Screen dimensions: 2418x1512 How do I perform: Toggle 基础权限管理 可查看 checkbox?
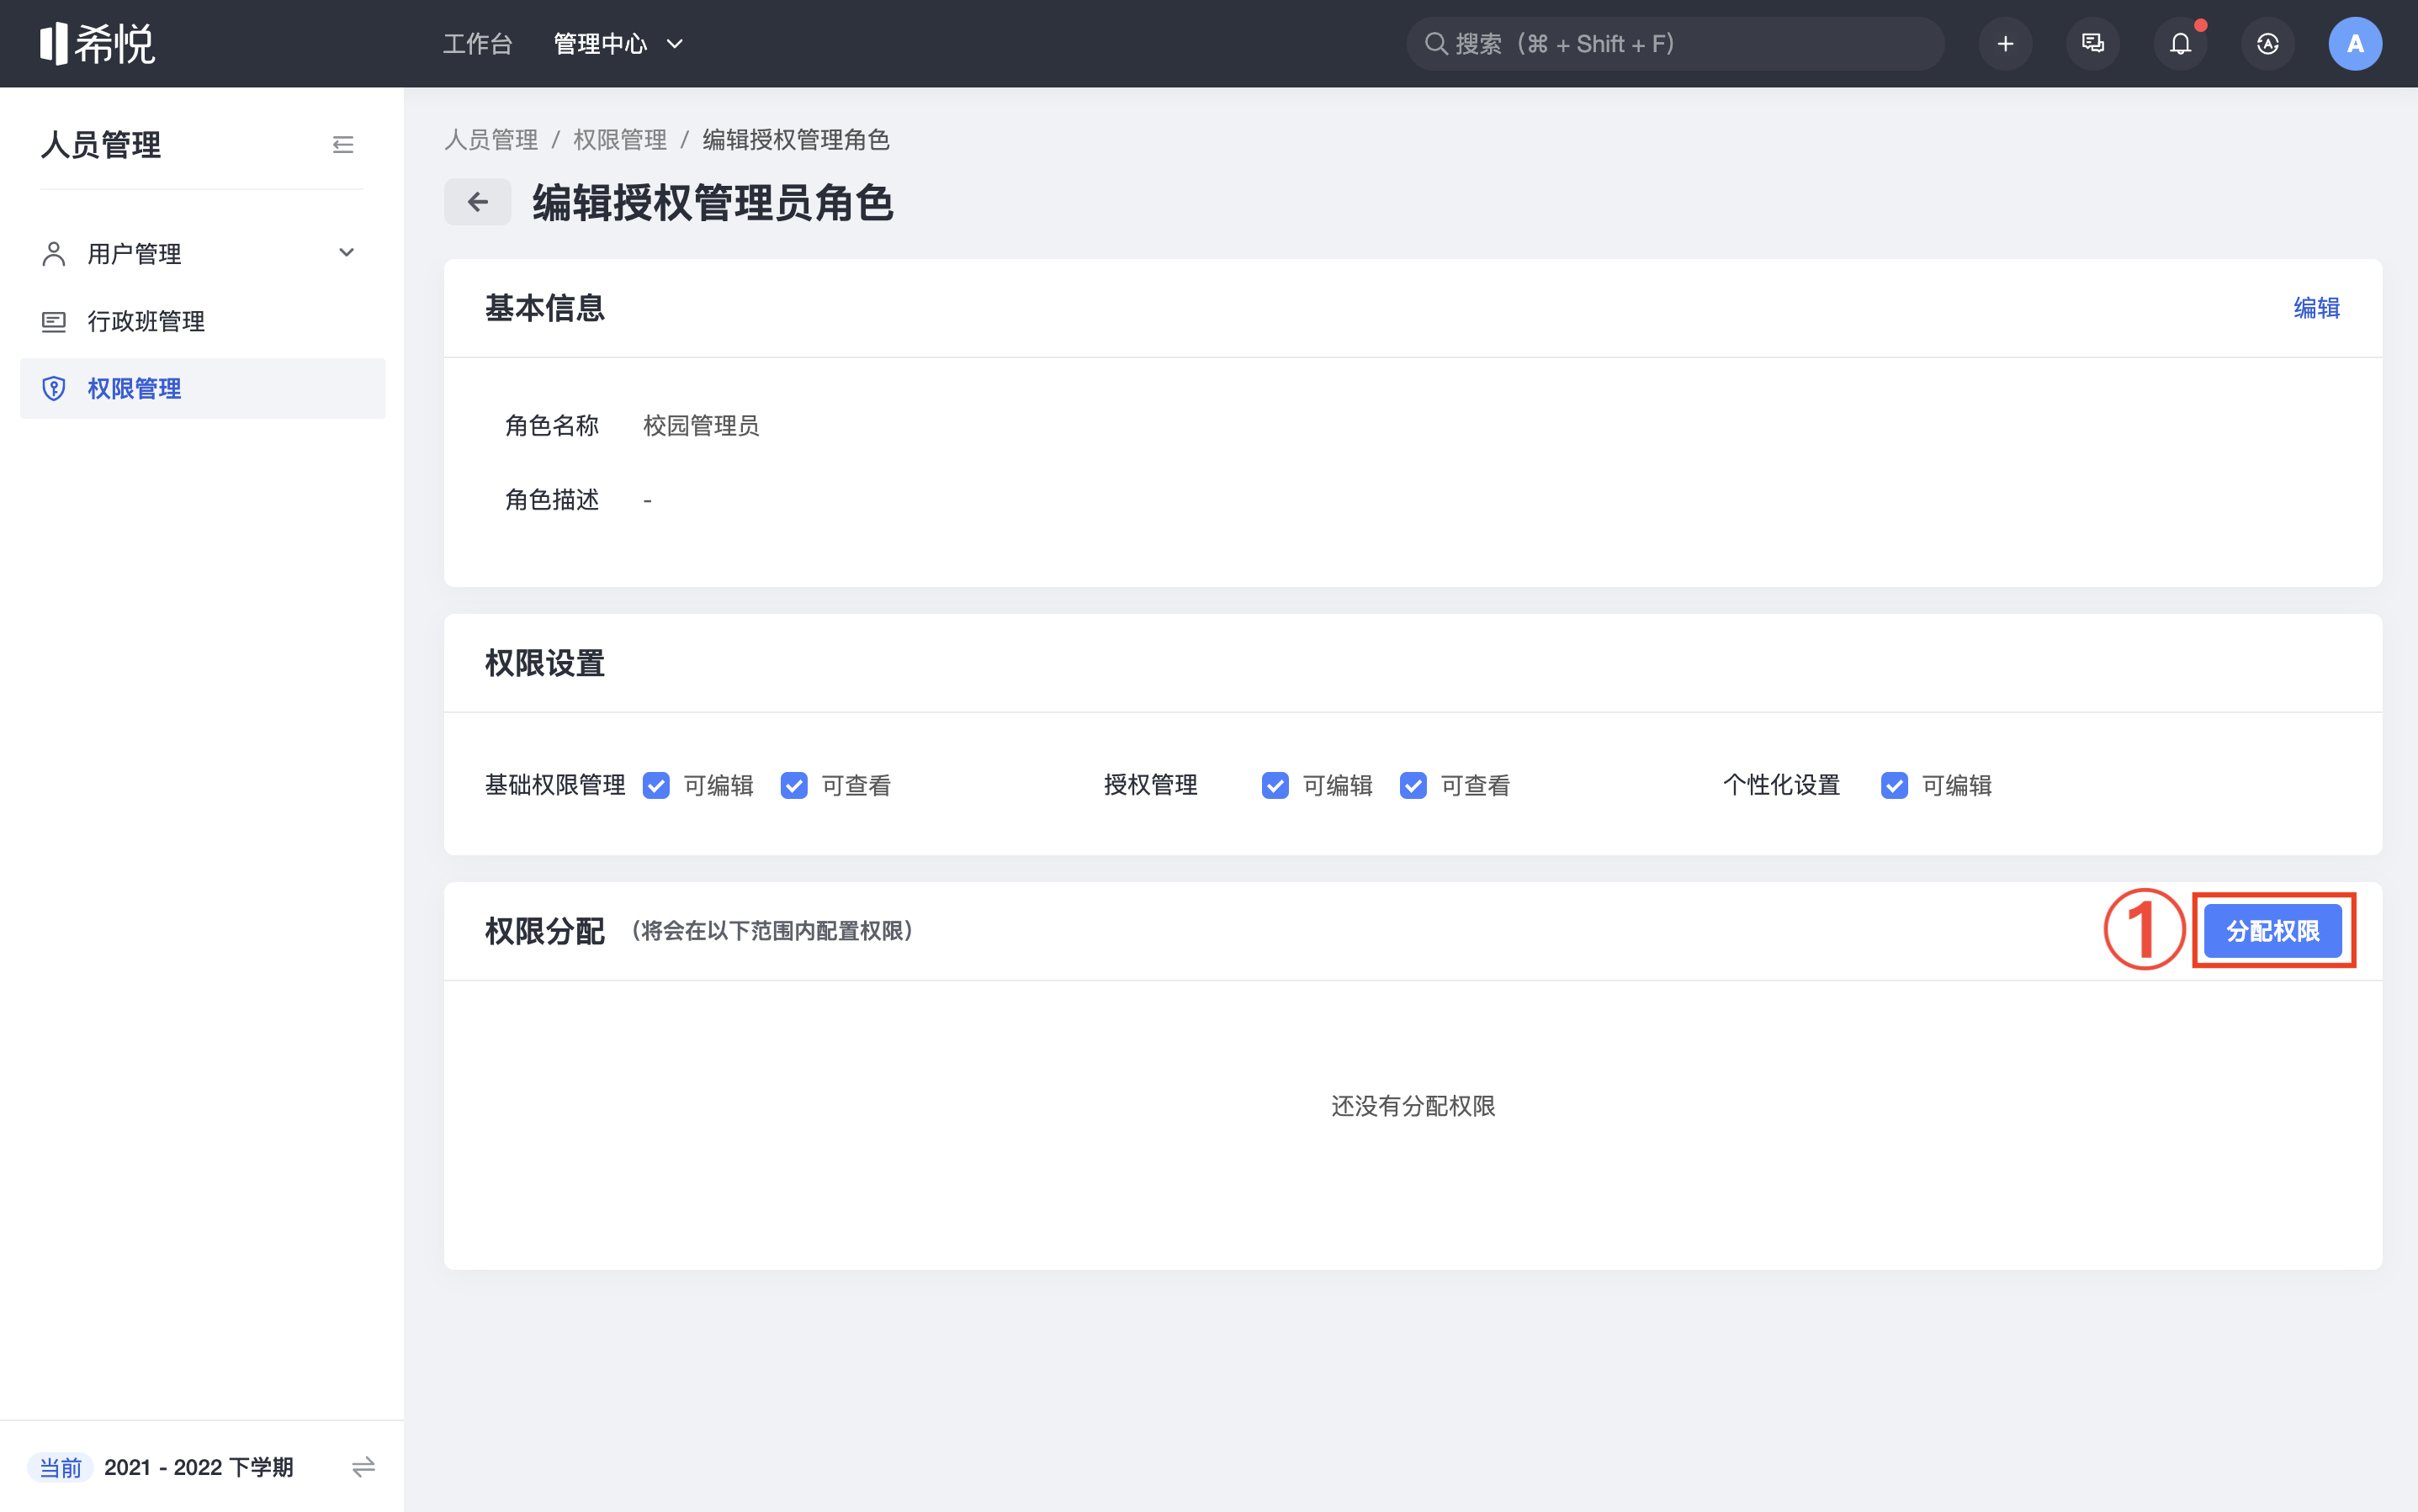point(794,785)
